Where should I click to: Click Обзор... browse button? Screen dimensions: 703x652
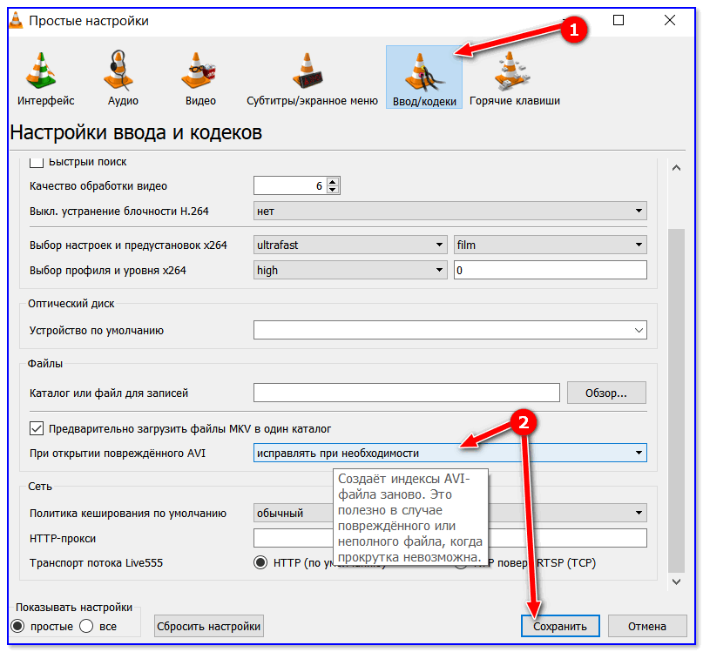tap(606, 393)
